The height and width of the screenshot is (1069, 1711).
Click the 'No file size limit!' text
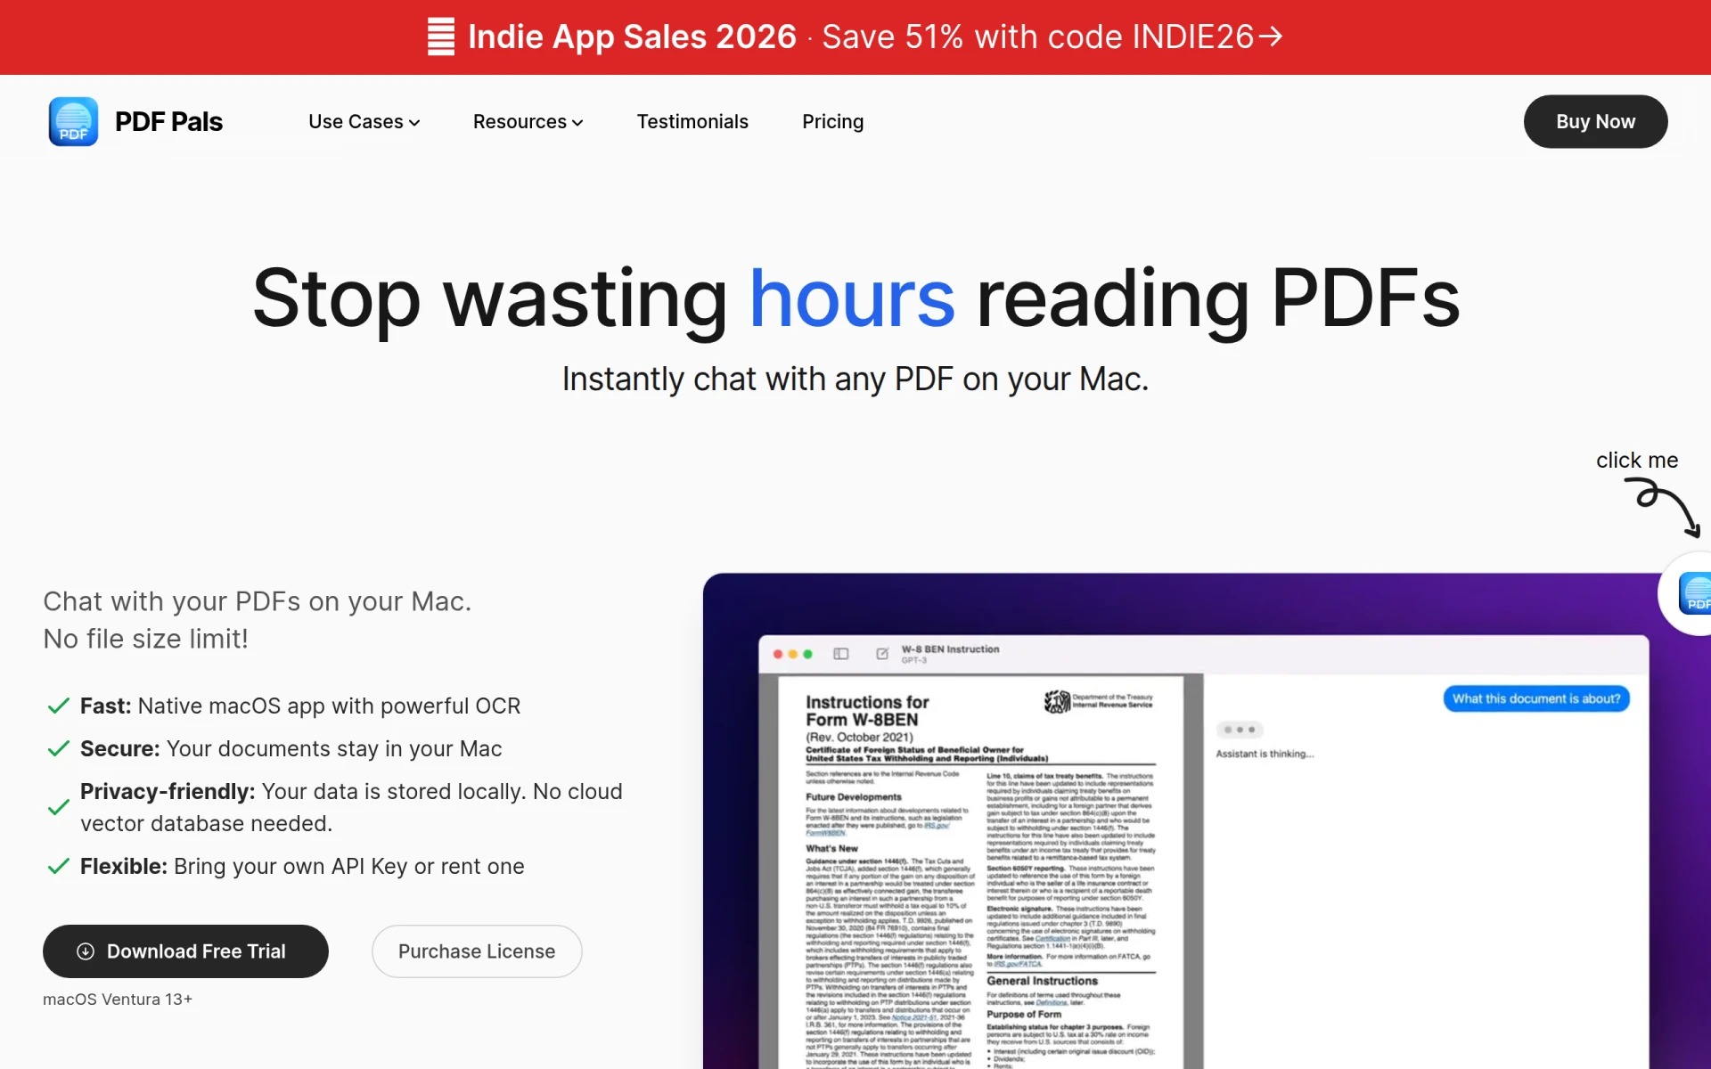145,639
